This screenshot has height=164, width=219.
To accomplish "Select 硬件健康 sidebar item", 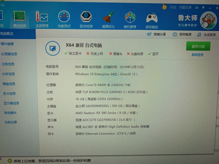I will point(7,44).
